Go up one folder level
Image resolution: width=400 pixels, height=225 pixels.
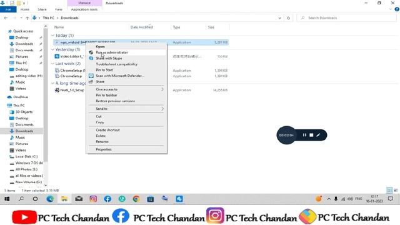pyautogui.click(x=27, y=18)
